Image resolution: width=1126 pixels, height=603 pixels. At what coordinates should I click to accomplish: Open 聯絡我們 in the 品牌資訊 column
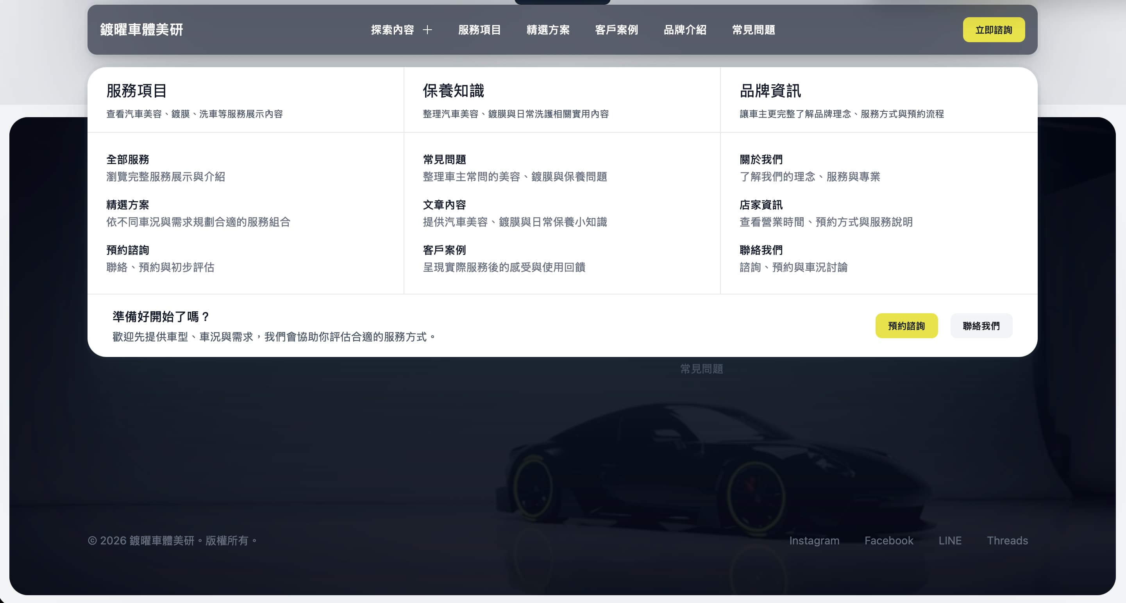click(761, 250)
